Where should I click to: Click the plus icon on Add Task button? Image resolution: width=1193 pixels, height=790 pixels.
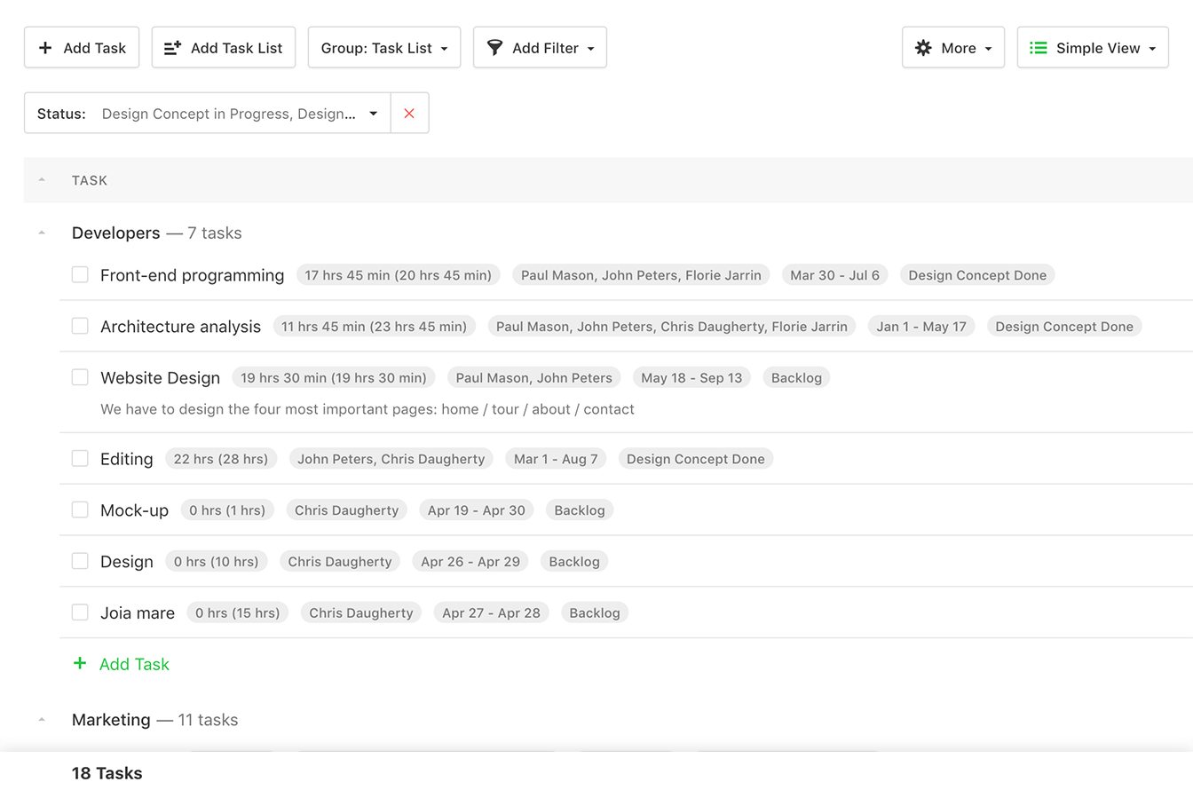45,48
